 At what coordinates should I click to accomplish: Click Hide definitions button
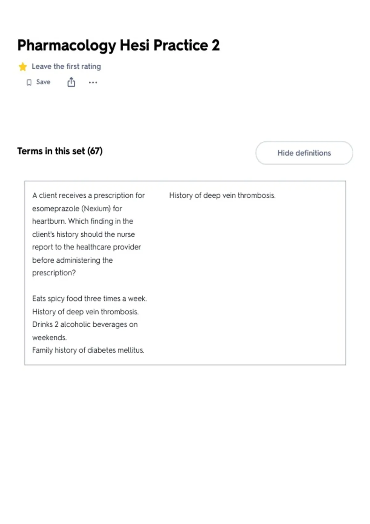pos(304,153)
